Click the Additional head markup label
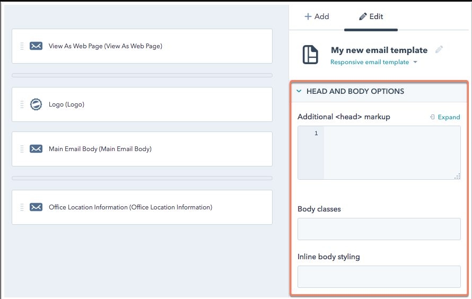472x299 pixels. [344, 117]
